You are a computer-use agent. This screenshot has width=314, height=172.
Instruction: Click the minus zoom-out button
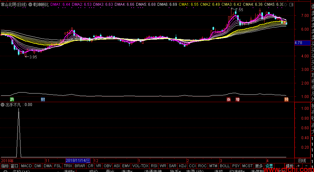click(306, 166)
